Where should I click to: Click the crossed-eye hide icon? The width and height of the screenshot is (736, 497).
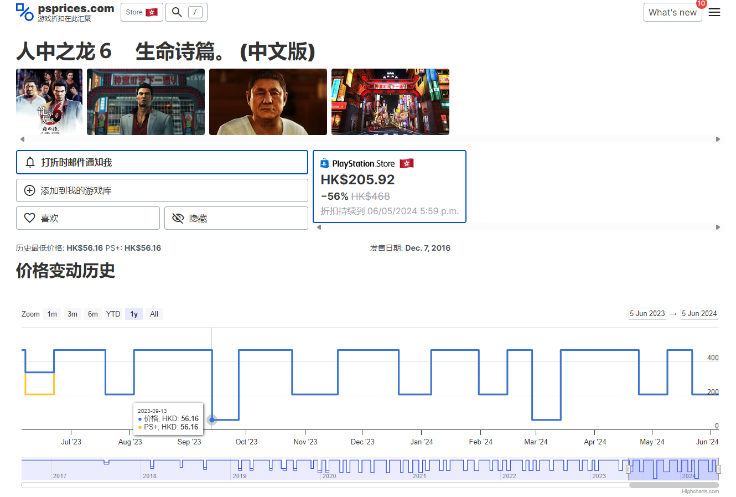coord(178,218)
